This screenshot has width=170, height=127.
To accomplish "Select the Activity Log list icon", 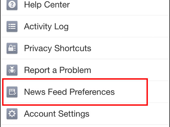I will (x=12, y=27).
